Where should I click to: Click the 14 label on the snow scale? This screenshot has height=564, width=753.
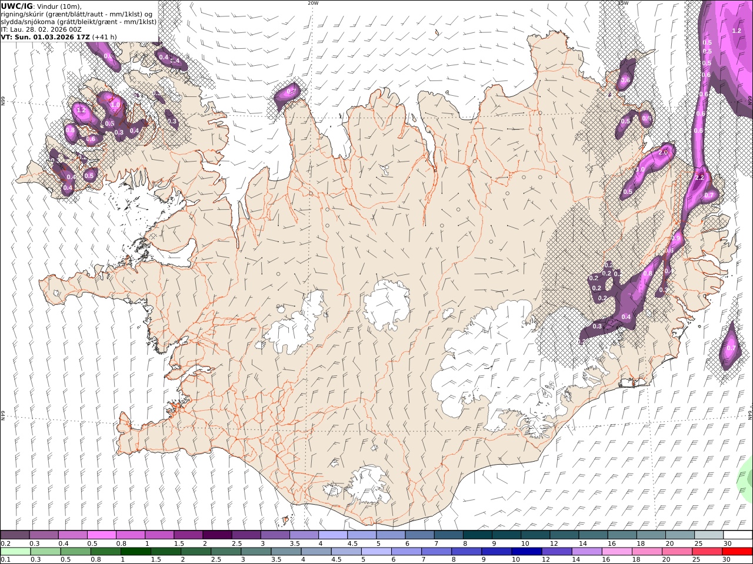[582, 543]
